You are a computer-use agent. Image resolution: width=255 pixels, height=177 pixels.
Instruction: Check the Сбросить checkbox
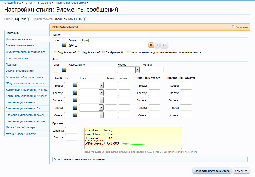[x=233, y=26]
